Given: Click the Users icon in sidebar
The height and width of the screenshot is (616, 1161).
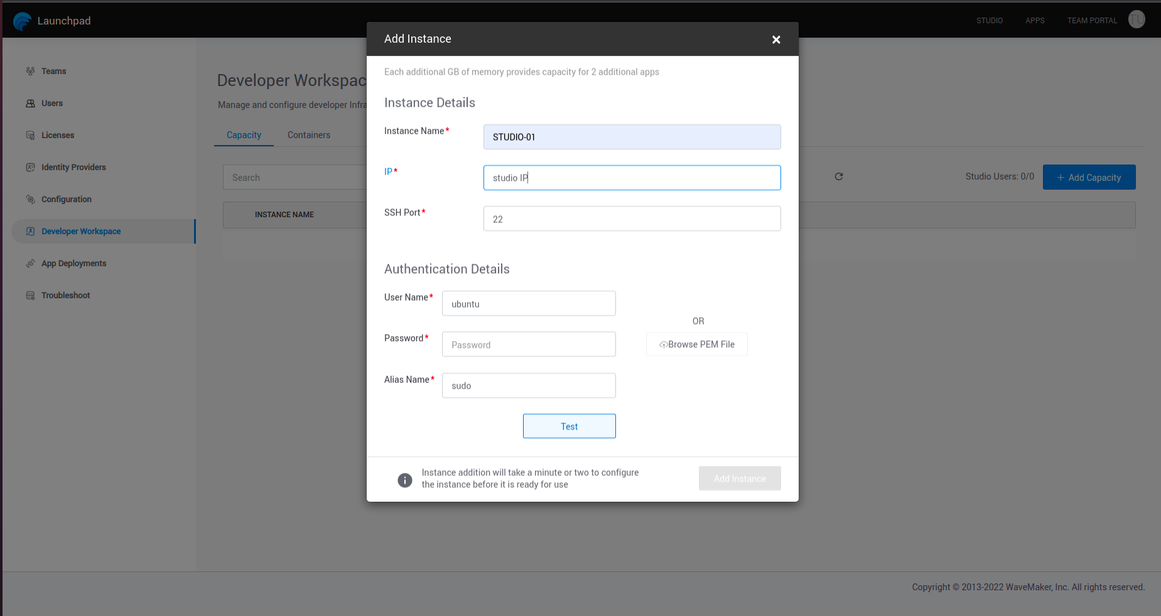Looking at the screenshot, I should (x=30, y=103).
